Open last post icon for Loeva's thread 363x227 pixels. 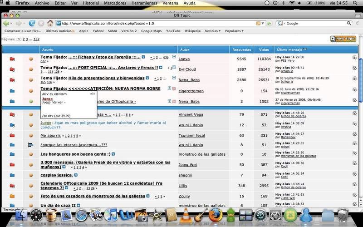click(354, 59)
